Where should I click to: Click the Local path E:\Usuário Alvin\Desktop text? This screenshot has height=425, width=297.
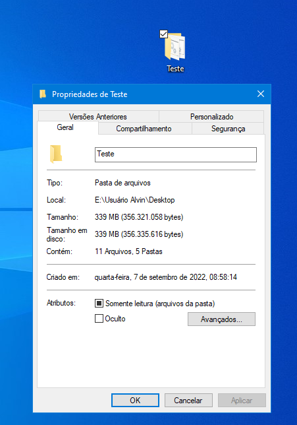(135, 200)
